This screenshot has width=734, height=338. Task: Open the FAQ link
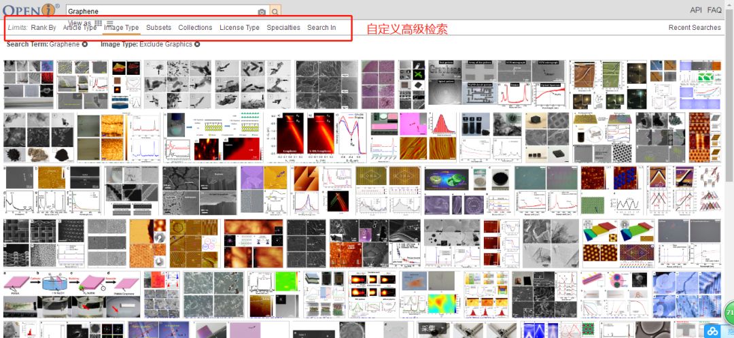(714, 10)
